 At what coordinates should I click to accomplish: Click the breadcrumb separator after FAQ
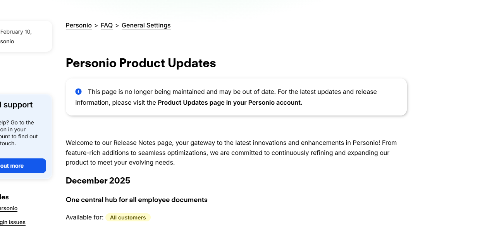pos(117,25)
